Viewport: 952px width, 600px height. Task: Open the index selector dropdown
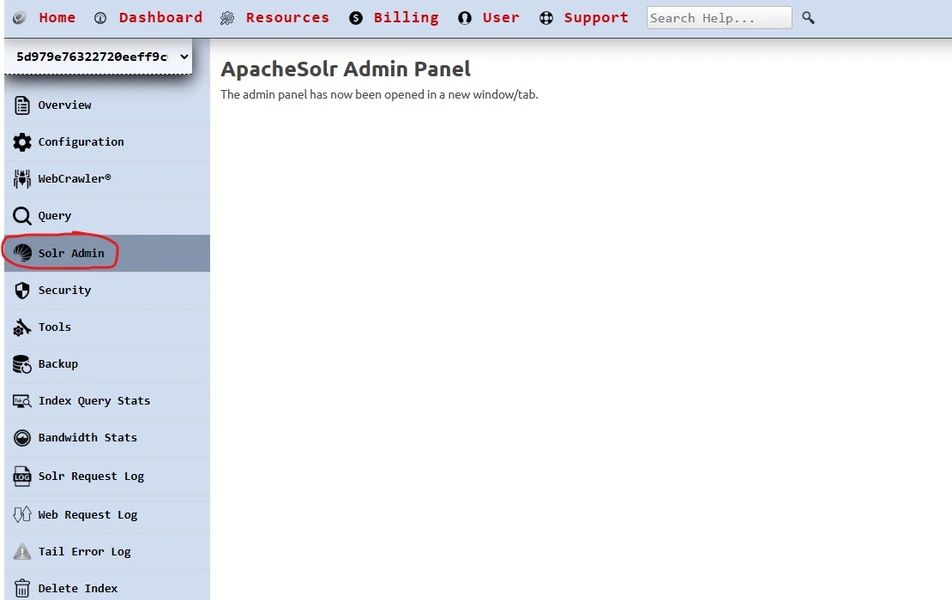click(x=98, y=57)
